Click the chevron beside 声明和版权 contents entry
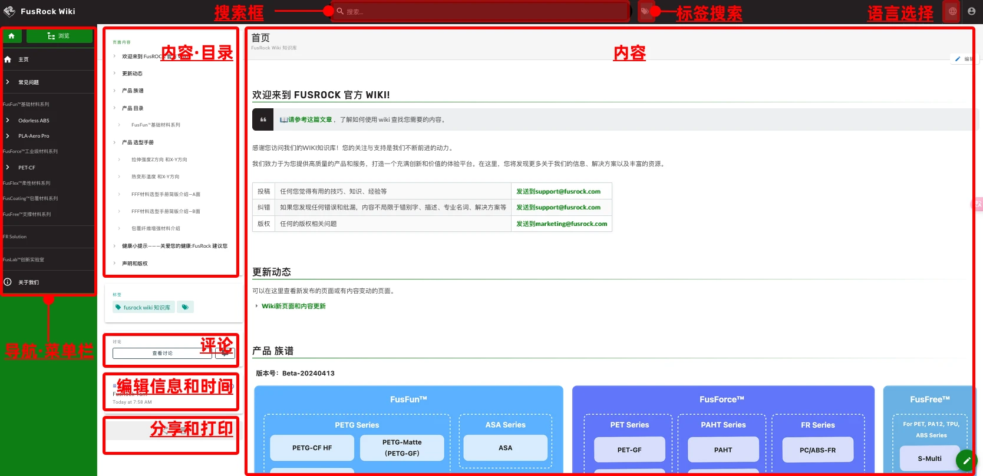Viewport: 983px width, 476px height. 114,264
